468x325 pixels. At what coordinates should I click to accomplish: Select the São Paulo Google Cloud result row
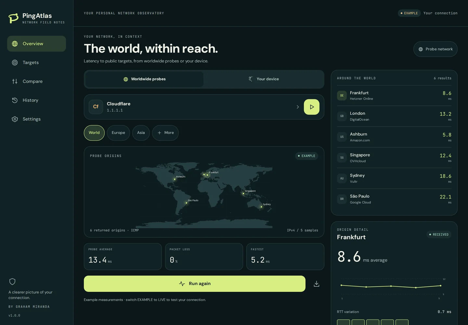[394, 199]
